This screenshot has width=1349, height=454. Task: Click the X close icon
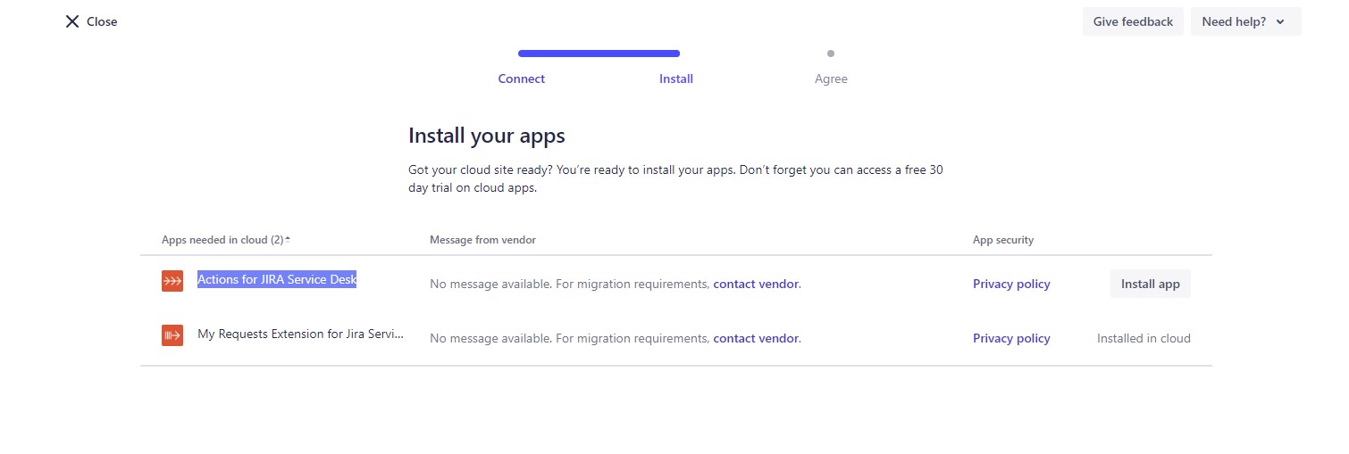72,21
